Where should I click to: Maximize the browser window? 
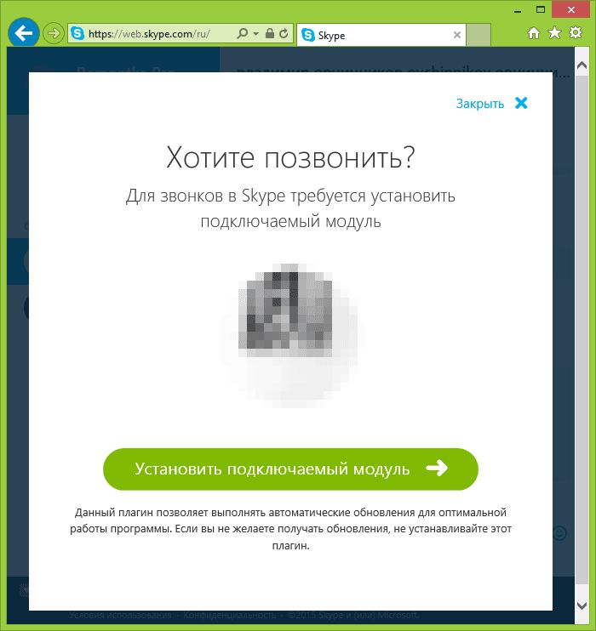point(540,9)
